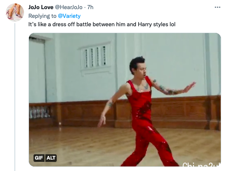Click the dancer's outstretched tattooed arm

click(x=174, y=87)
